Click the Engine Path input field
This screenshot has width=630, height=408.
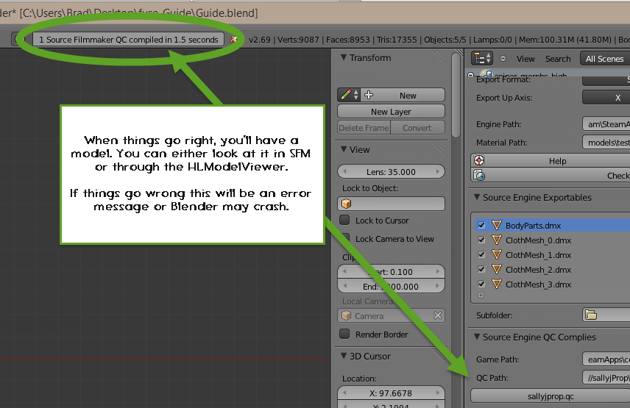click(606, 124)
